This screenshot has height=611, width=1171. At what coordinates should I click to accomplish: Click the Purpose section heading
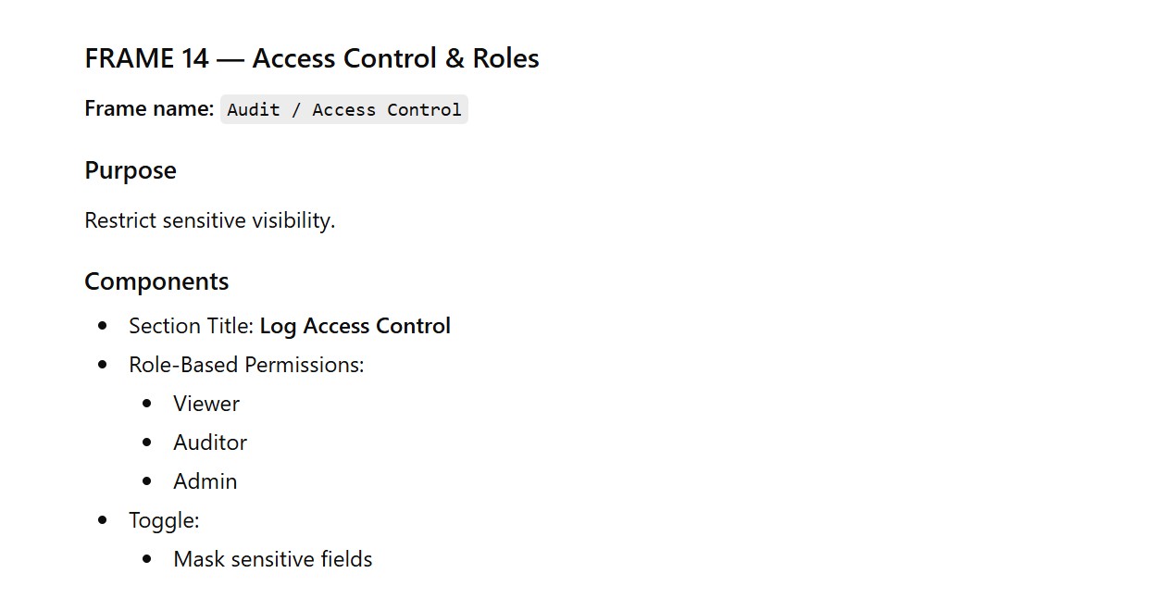click(131, 170)
